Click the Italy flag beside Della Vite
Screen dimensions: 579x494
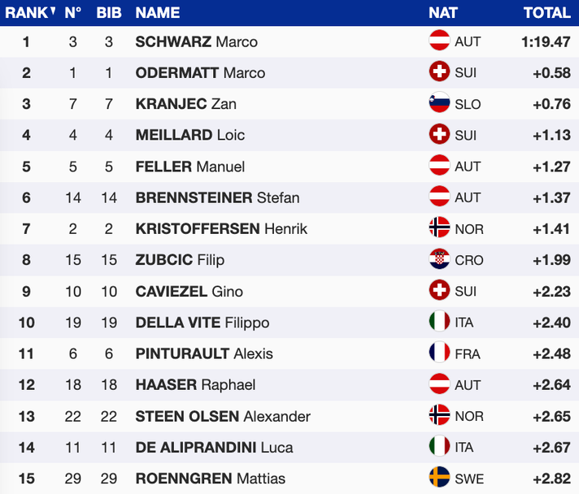tap(439, 322)
